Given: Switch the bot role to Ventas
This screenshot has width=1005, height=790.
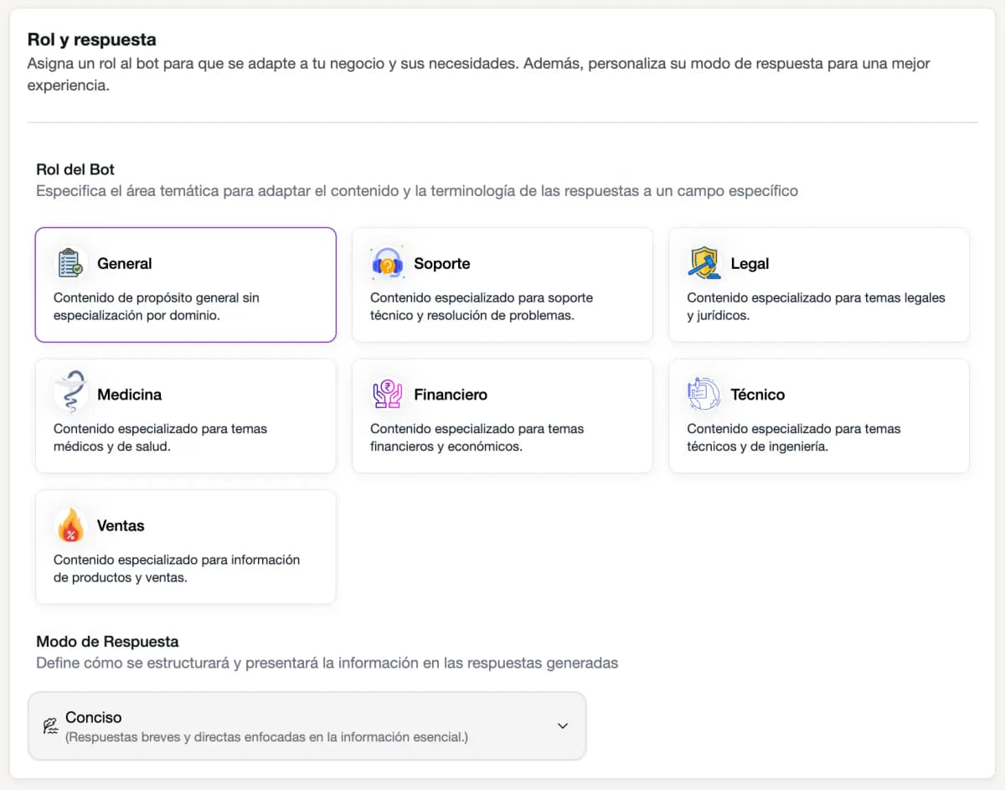Looking at the screenshot, I should coord(186,546).
